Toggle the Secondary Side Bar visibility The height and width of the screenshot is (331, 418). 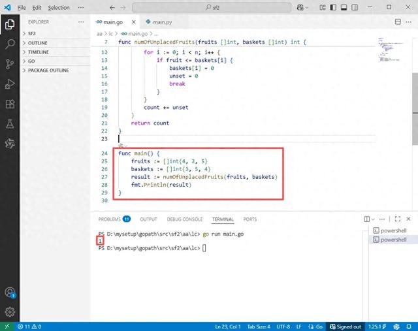tap(355, 7)
